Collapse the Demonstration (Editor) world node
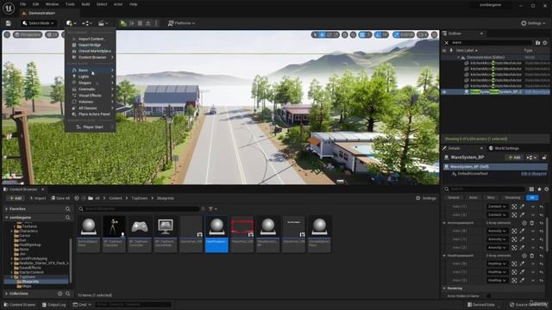The image size is (552, 310). pos(459,58)
